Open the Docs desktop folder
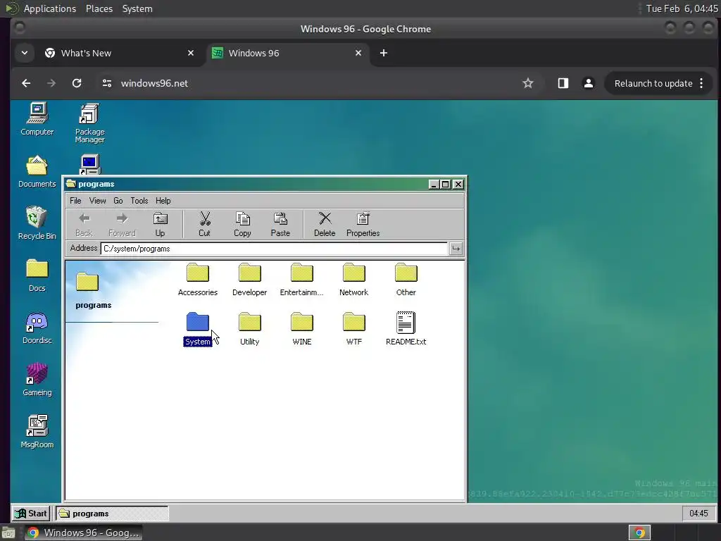 pyautogui.click(x=37, y=275)
